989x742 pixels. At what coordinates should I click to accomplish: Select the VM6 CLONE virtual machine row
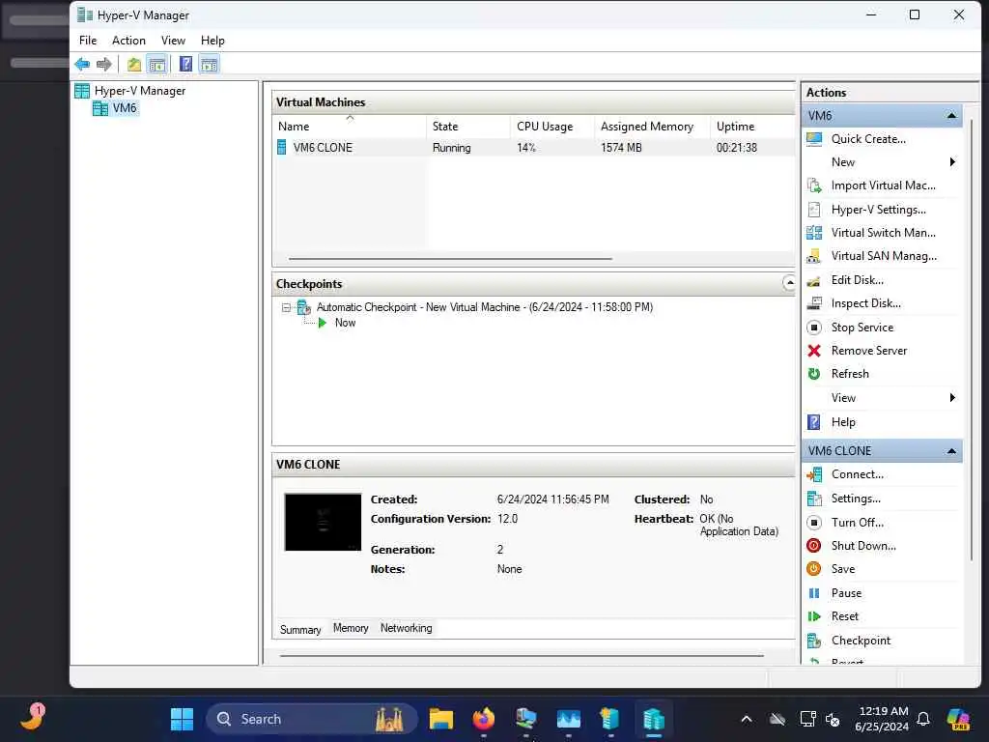(x=535, y=148)
